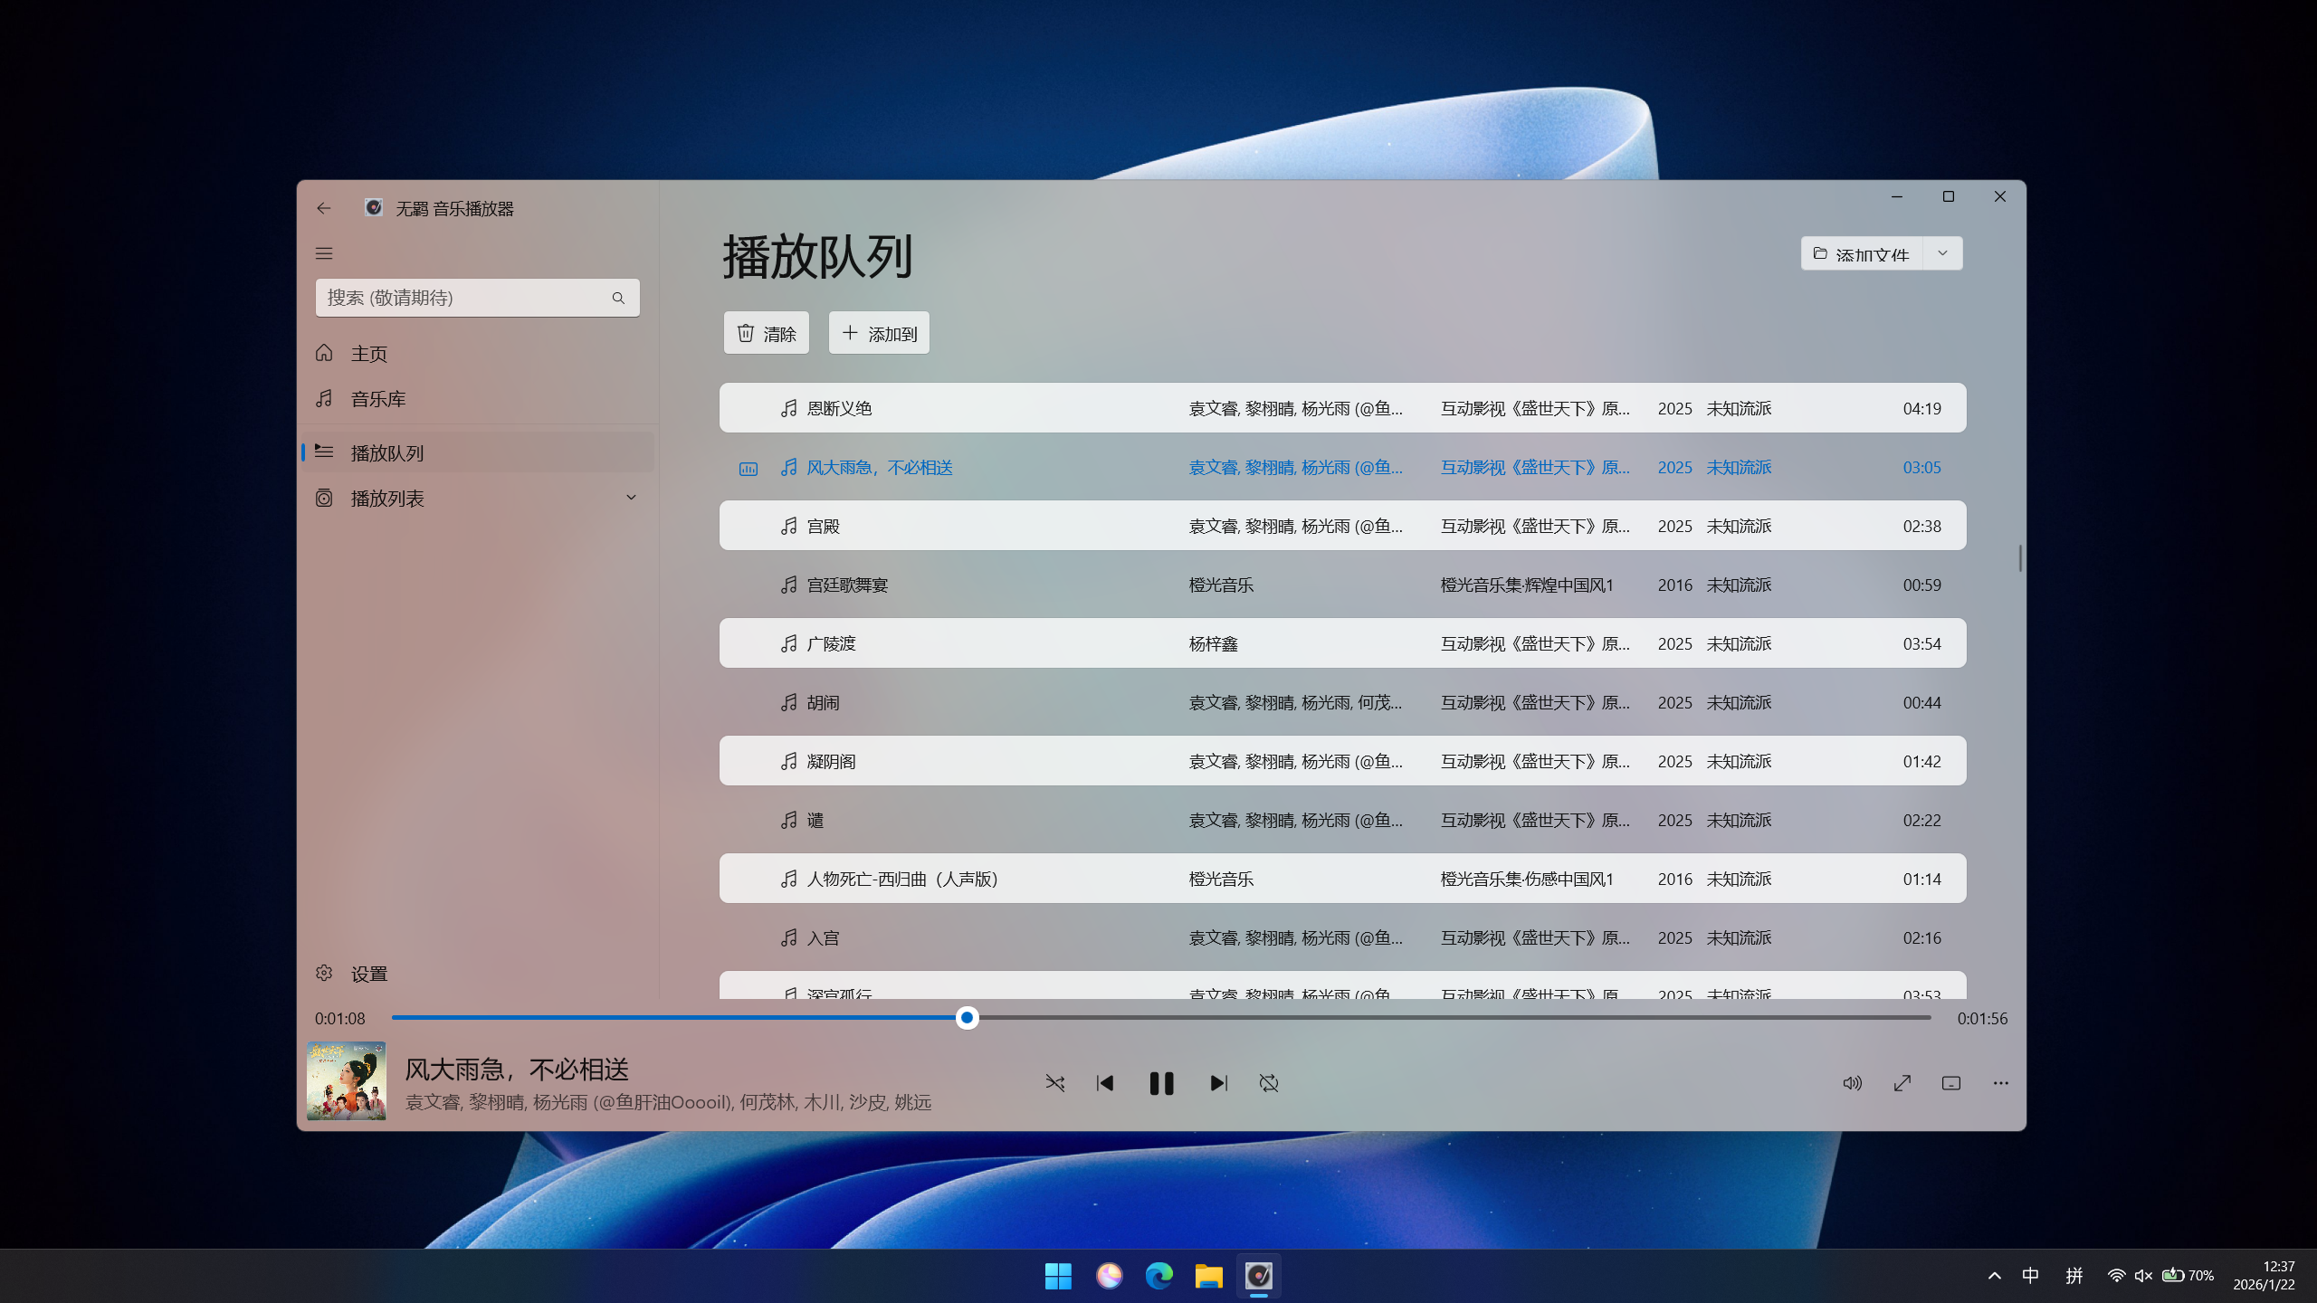Click the playing indicator icon beside 风大雨急

click(748, 469)
